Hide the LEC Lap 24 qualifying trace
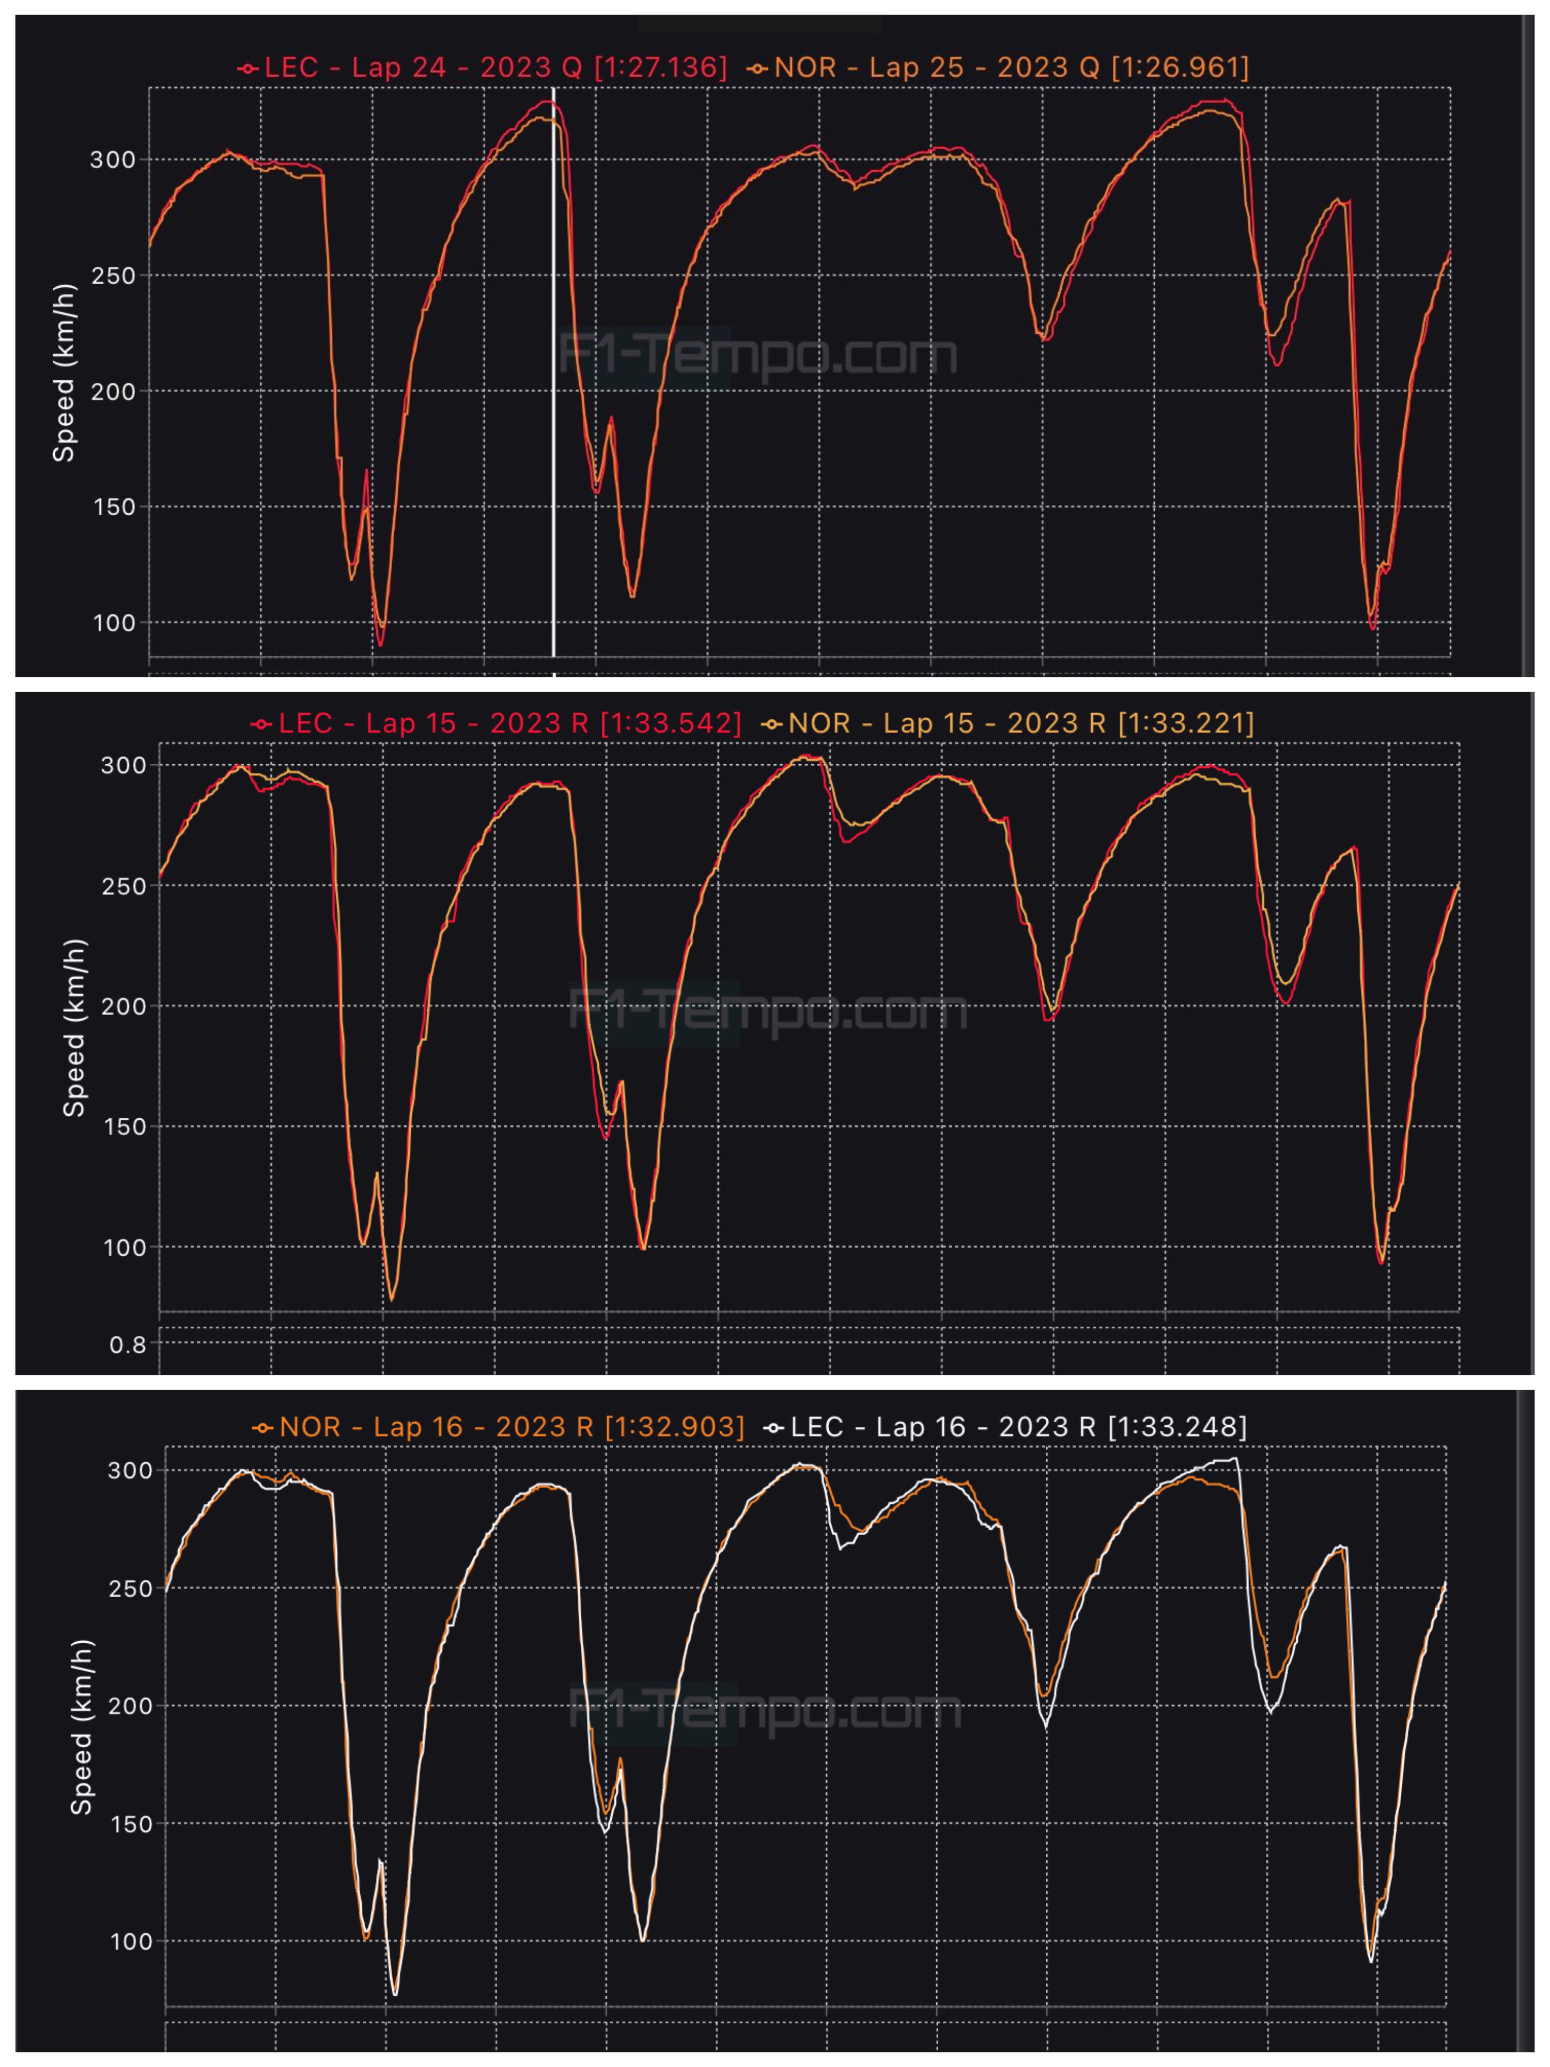 click(x=495, y=68)
